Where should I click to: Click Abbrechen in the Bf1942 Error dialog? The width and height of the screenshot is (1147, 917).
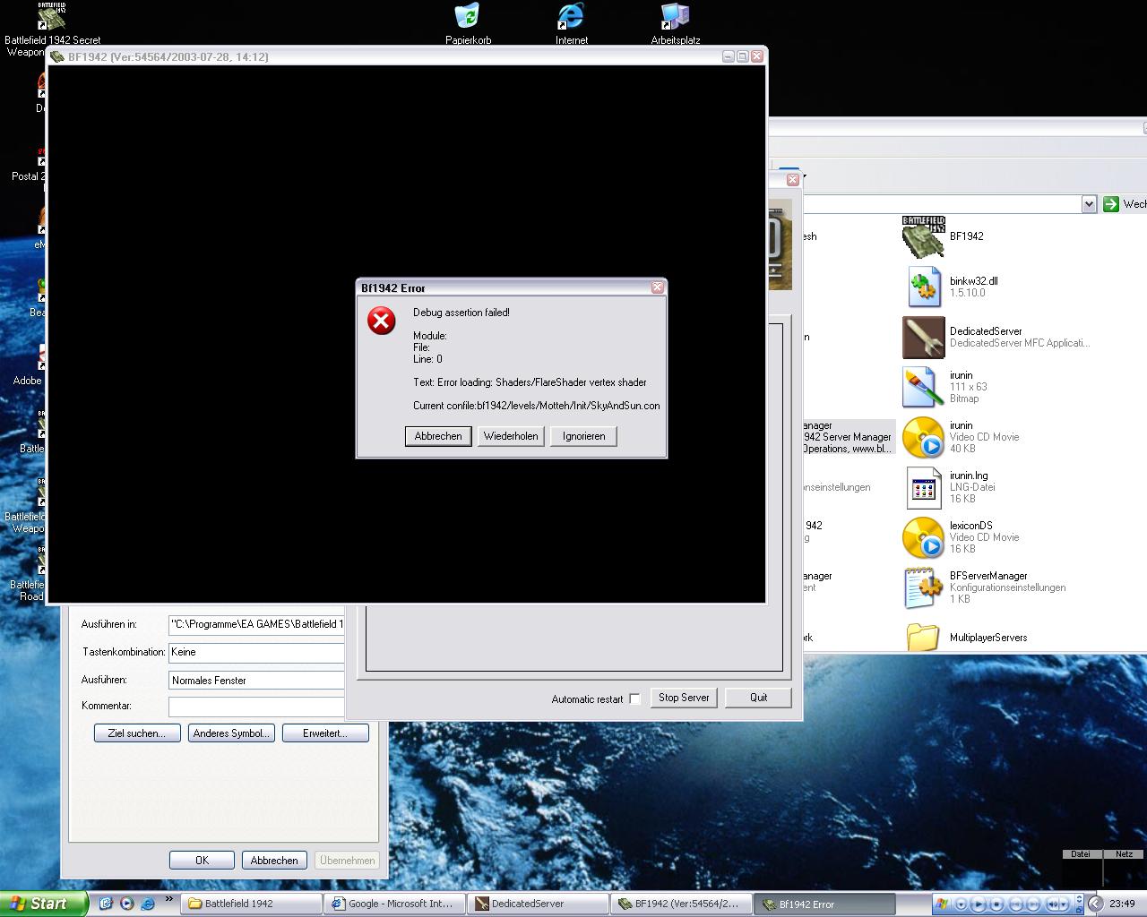click(x=438, y=436)
